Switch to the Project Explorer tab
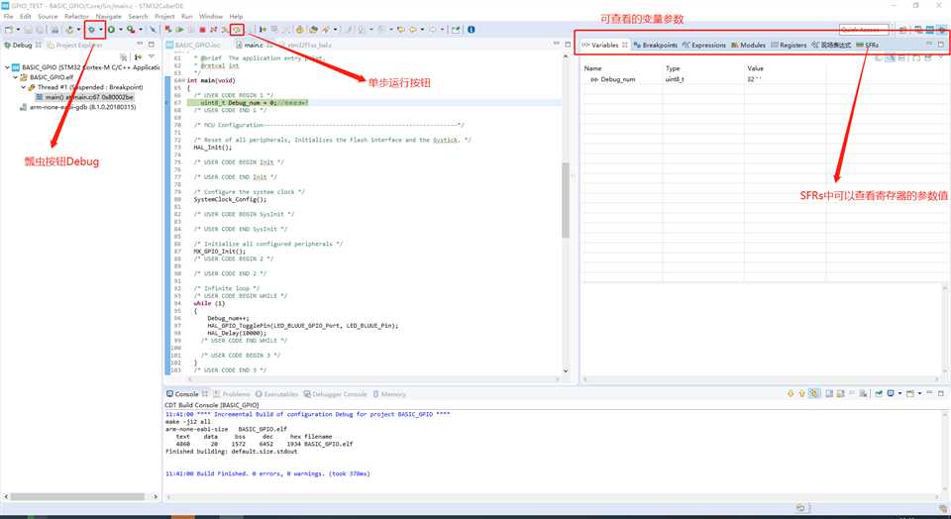The width and height of the screenshot is (951, 519). pyautogui.click(x=74, y=45)
